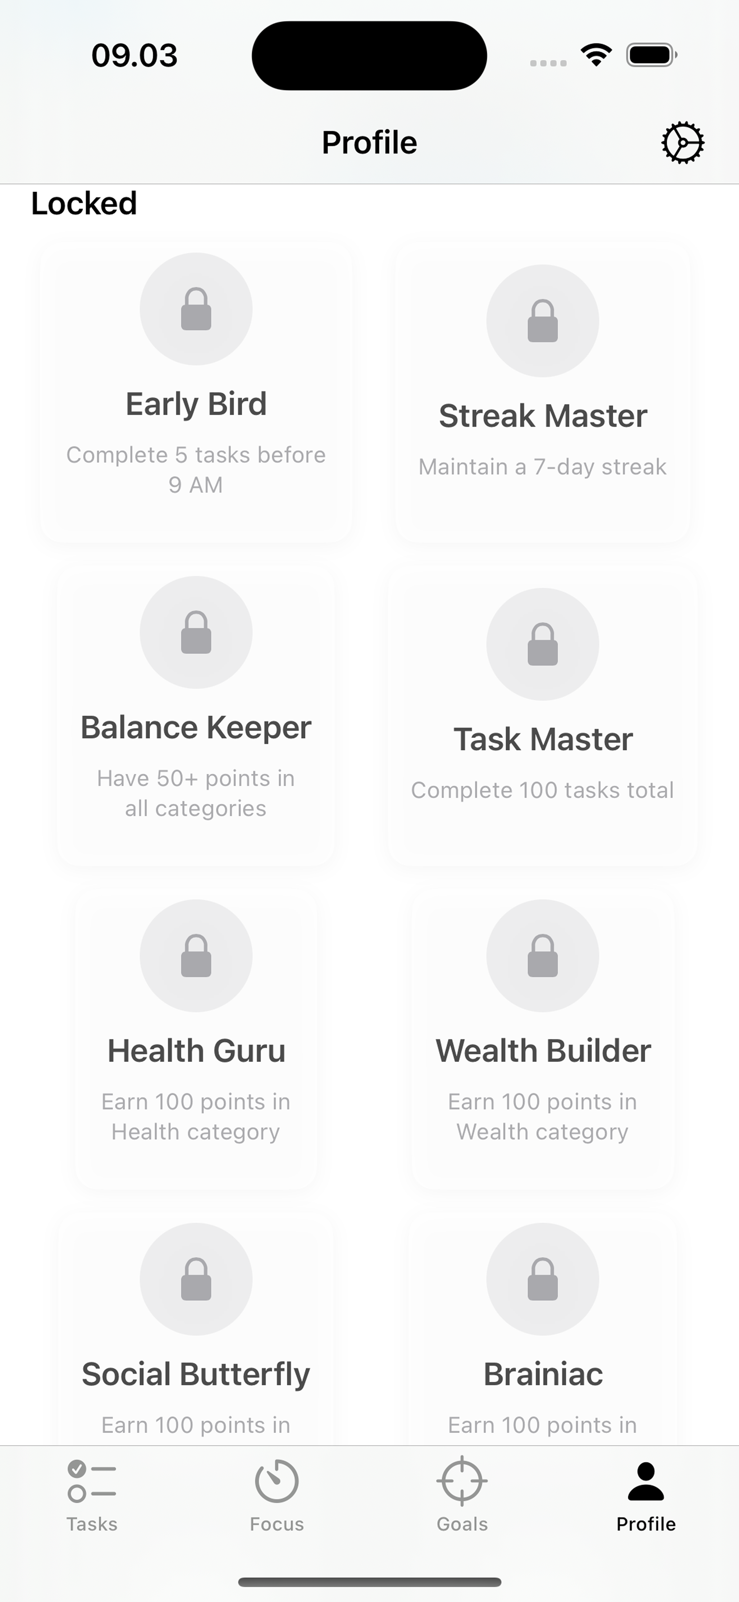Select the Wealth Builder achievement title
This screenshot has height=1602, width=739.
coord(542,1051)
